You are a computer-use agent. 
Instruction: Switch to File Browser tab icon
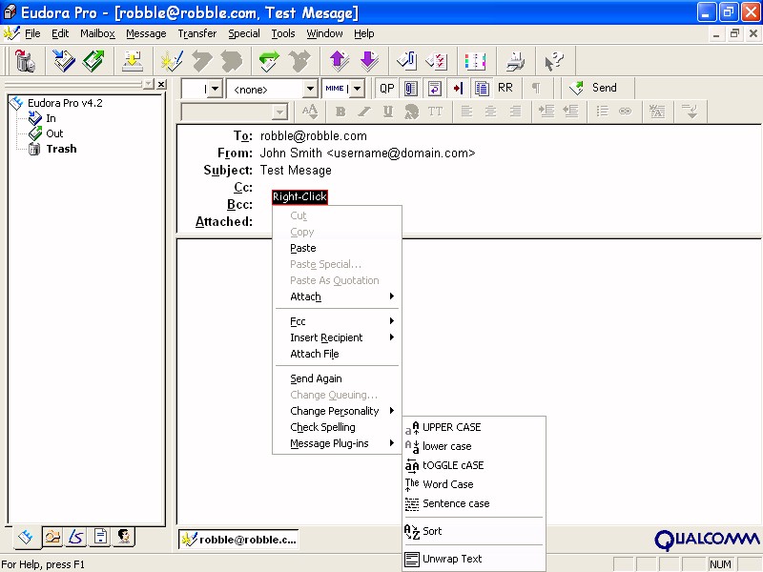(52, 537)
